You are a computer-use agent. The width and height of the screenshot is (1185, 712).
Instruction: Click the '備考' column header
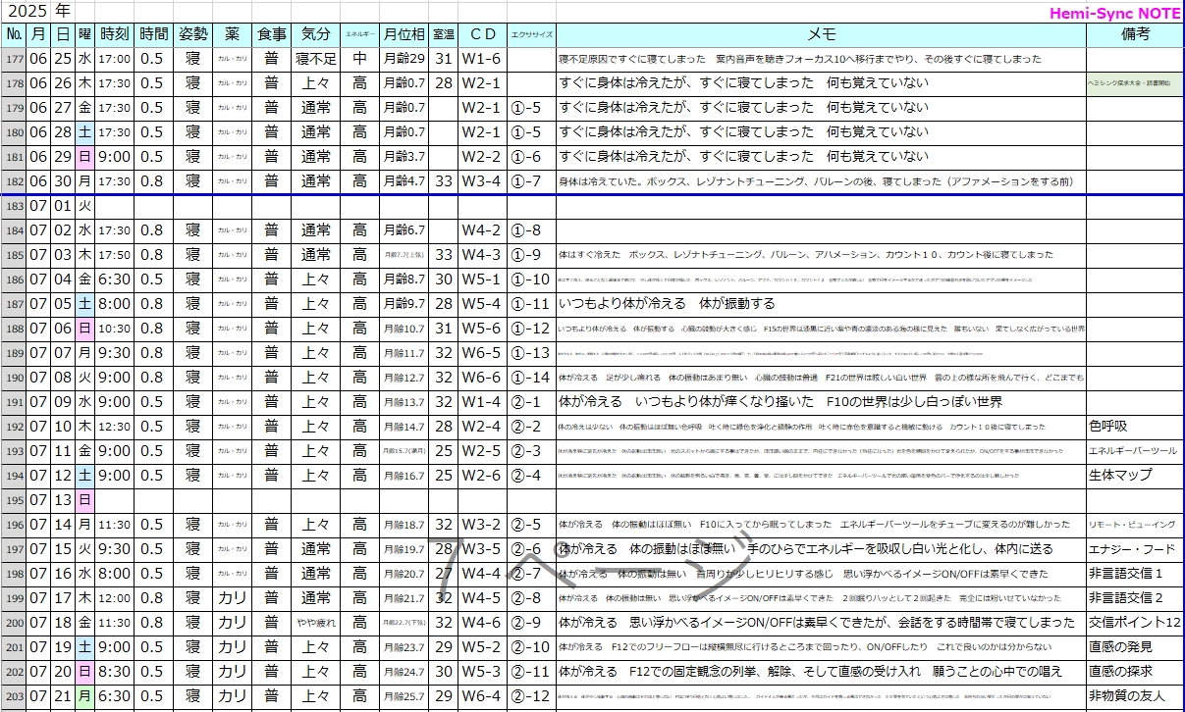click(1134, 34)
